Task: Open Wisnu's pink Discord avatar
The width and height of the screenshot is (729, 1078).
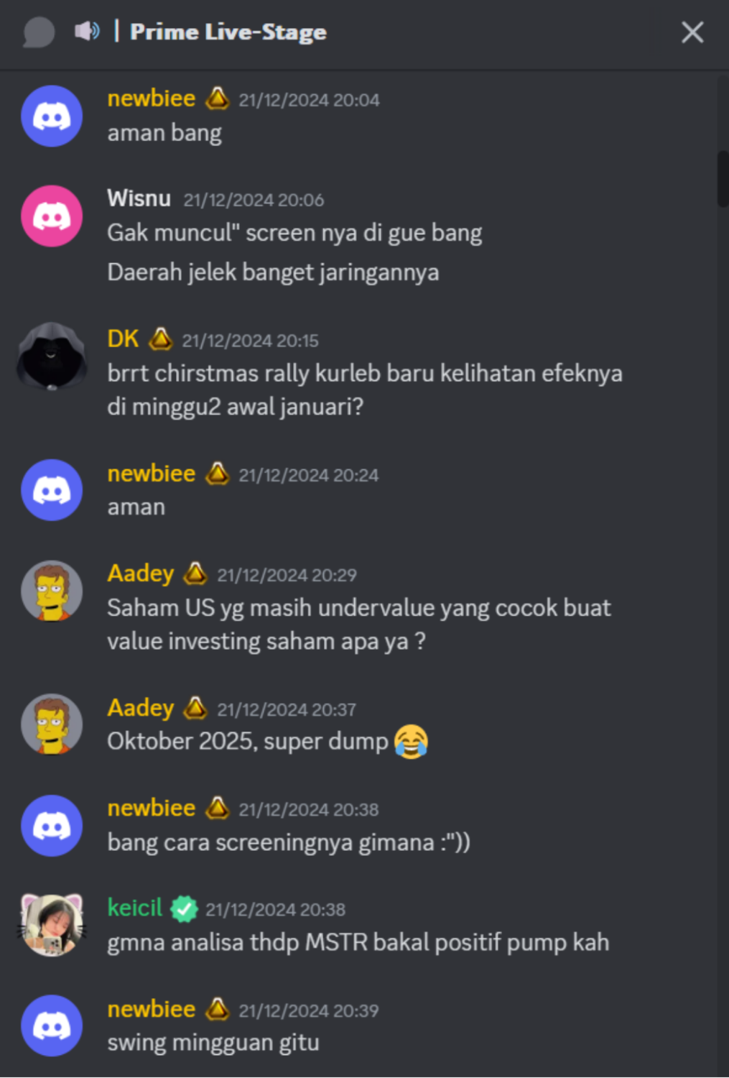Action: pos(52,216)
